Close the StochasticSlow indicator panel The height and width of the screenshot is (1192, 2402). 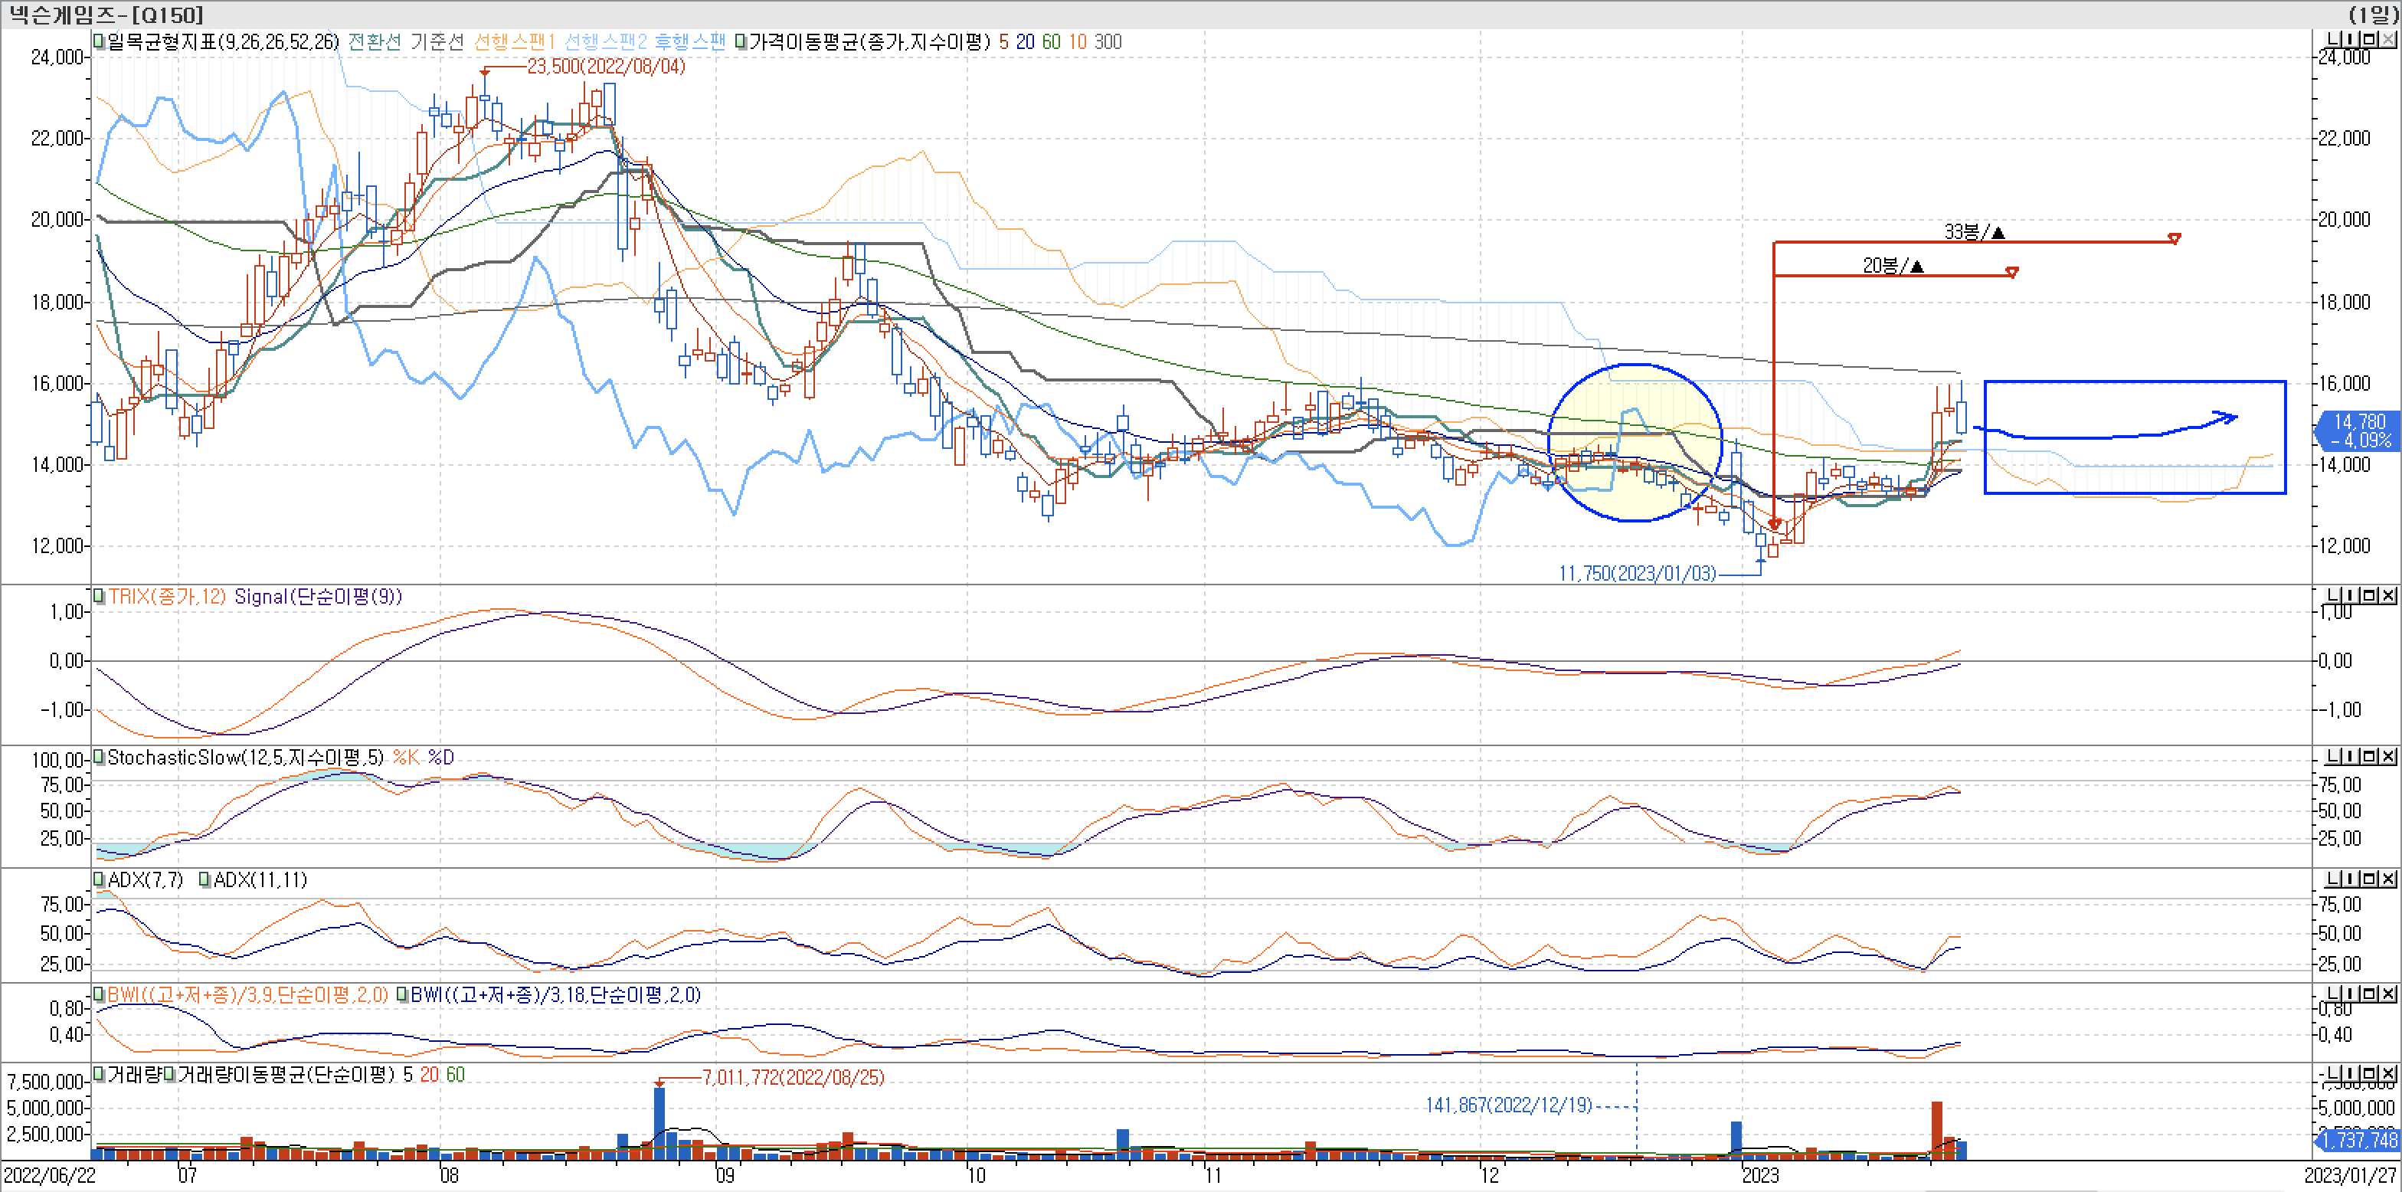tap(2388, 755)
